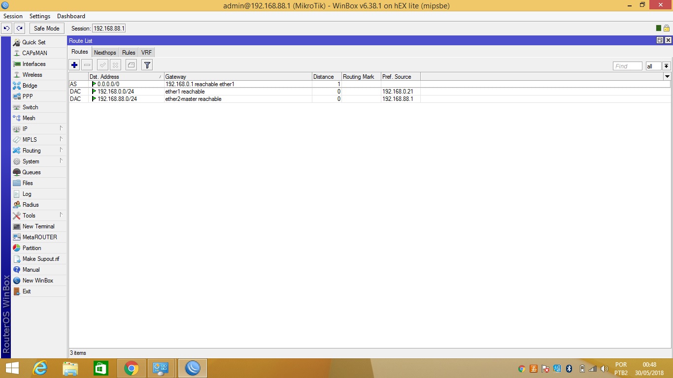The width and height of the screenshot is (673, 378).
Task: Click the Redo arrow icon
Action: [x=19, y=28]
